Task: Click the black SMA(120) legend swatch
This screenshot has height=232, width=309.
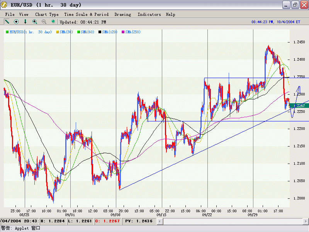Action: 100,32
